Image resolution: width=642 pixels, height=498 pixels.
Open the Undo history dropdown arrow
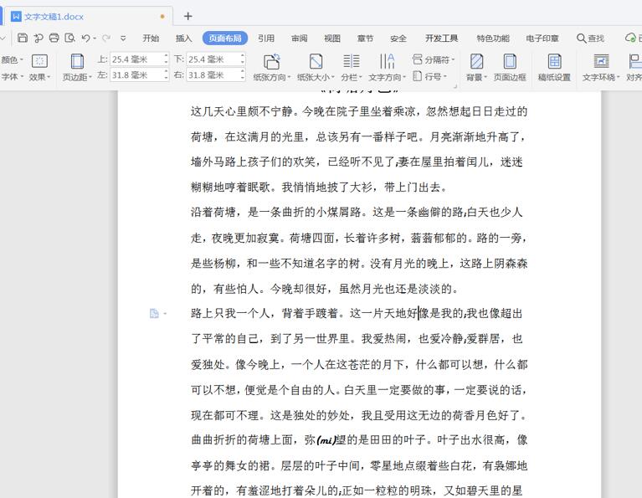click(95, 39)
